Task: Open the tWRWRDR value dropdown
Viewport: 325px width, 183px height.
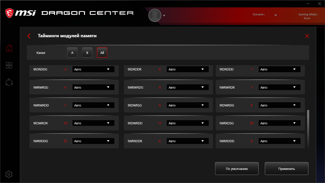Action: [279, 87]
